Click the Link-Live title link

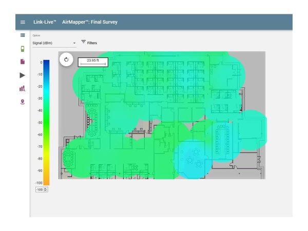[45, 22]
